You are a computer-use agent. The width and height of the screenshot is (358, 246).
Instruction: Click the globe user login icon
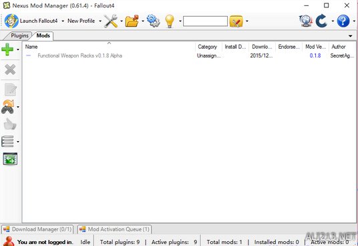click(x=306, y=21)
